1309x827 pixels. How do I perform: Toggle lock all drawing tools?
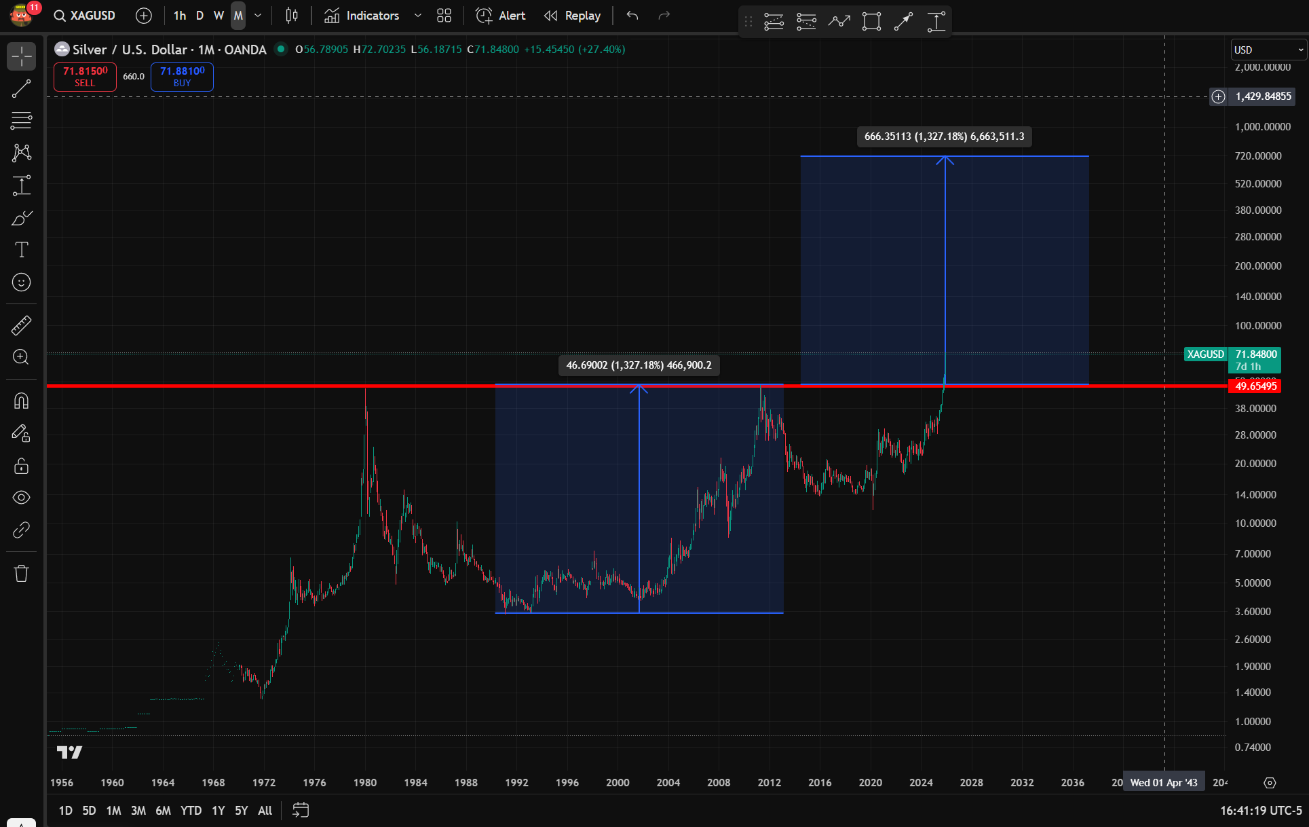21,466
